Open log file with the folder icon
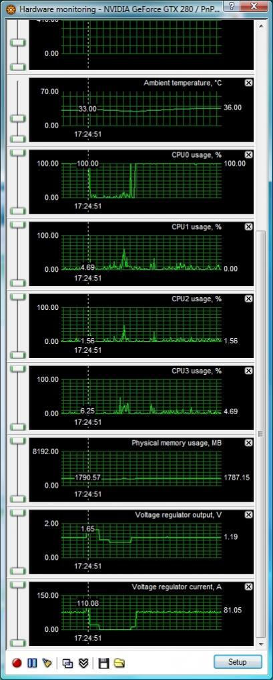273x680 pixels. point(119,663)
